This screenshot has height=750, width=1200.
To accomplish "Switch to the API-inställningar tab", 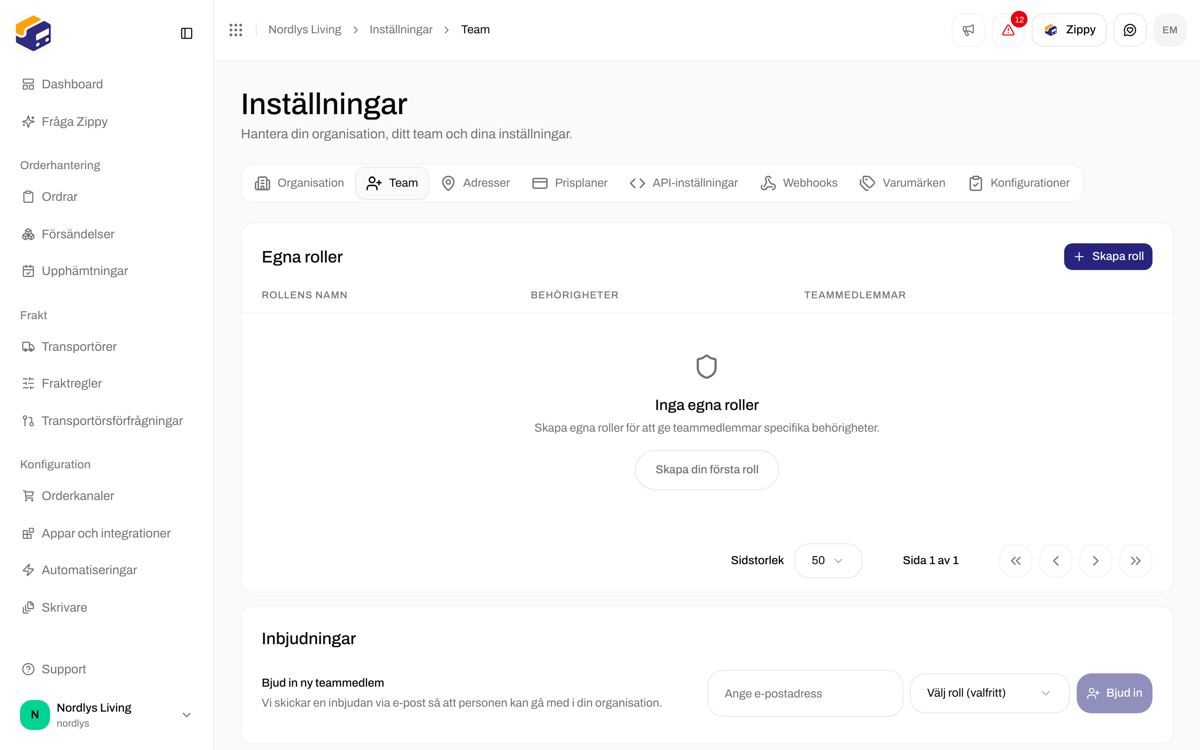I will [683, 183].
